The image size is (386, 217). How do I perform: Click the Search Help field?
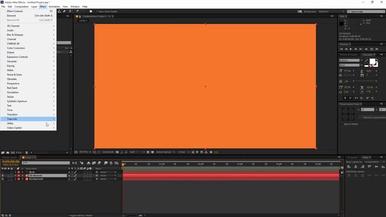tap(366, 11)
